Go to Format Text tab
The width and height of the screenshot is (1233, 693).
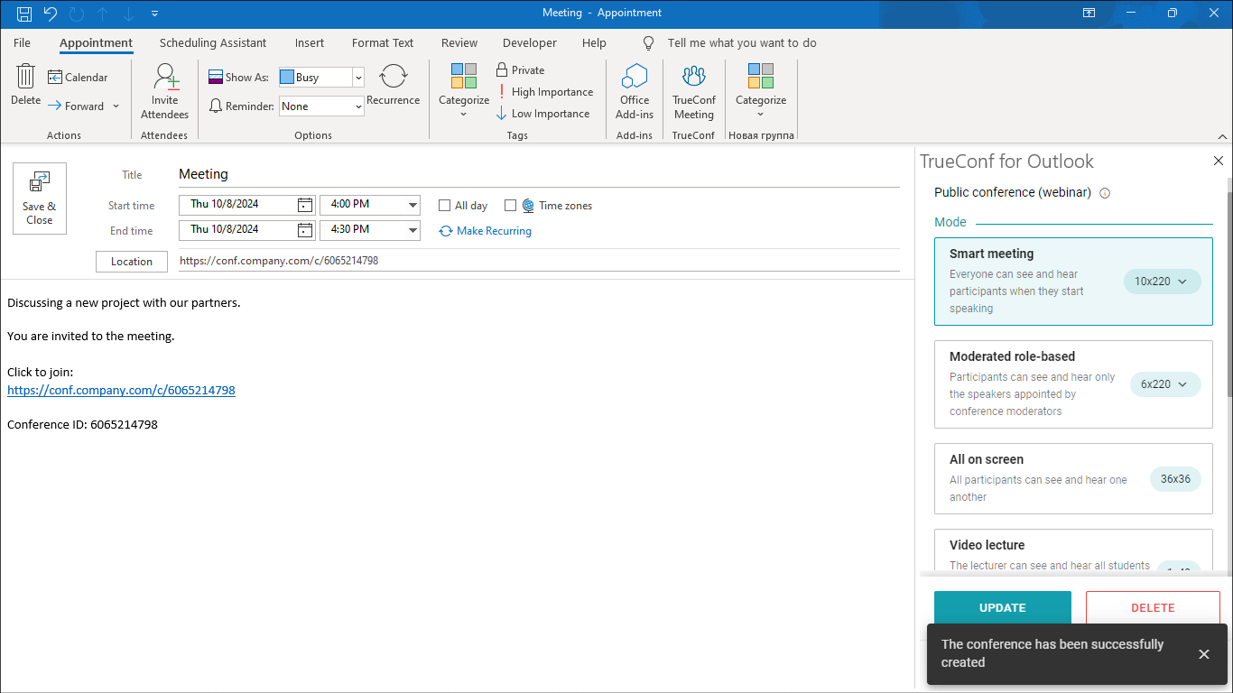[383, 42]
